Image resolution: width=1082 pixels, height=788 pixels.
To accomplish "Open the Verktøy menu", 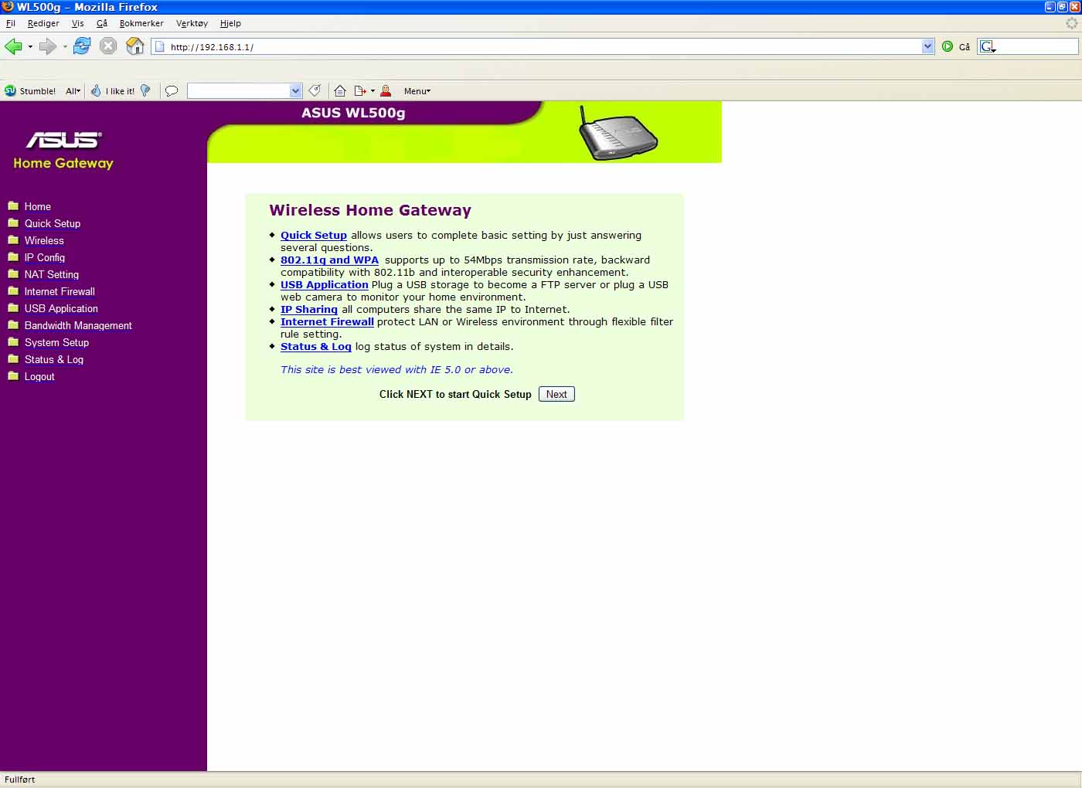I will [x=192, y=23].
